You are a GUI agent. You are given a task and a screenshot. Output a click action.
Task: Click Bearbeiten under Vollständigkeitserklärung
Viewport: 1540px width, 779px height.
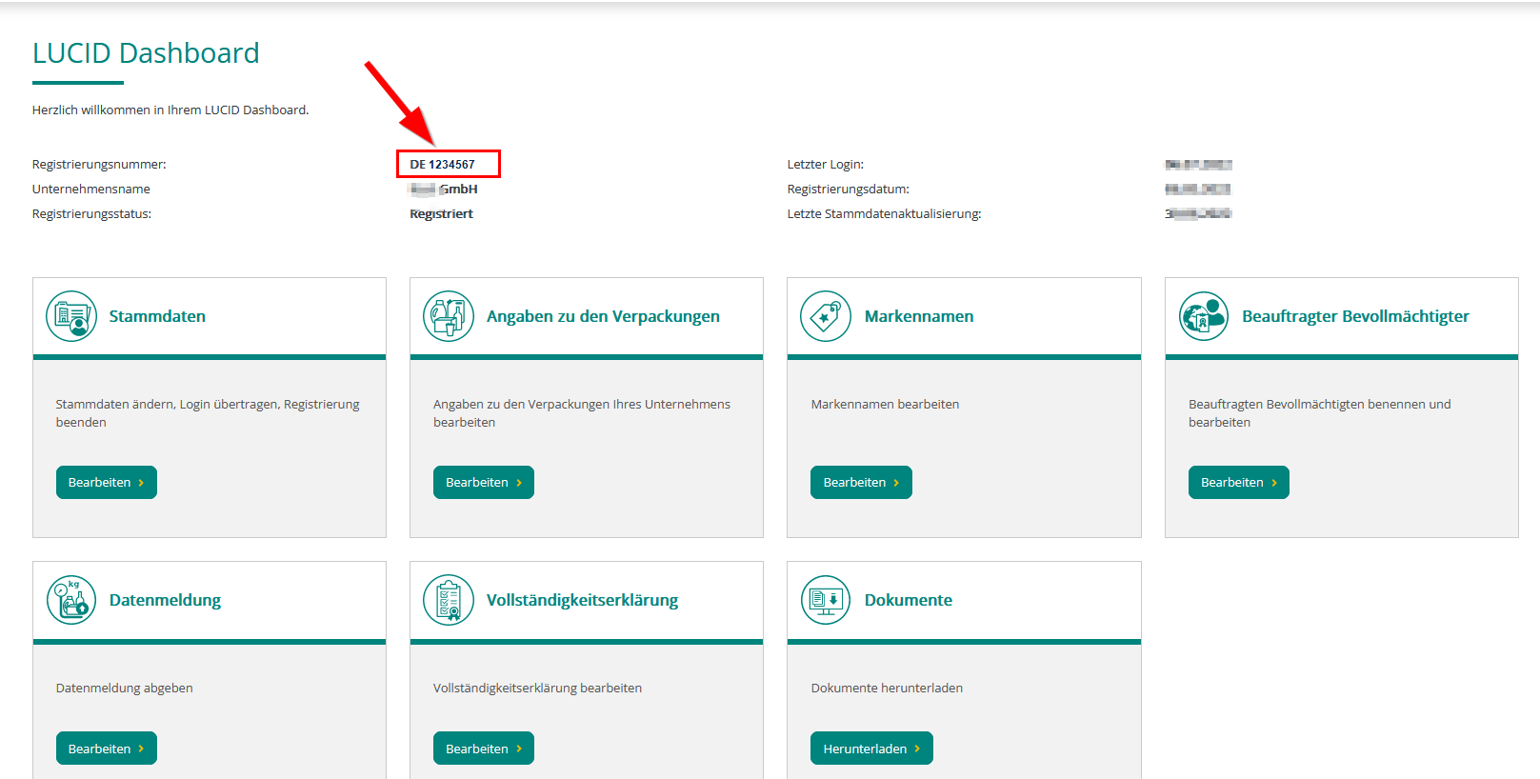click(484, 749)
